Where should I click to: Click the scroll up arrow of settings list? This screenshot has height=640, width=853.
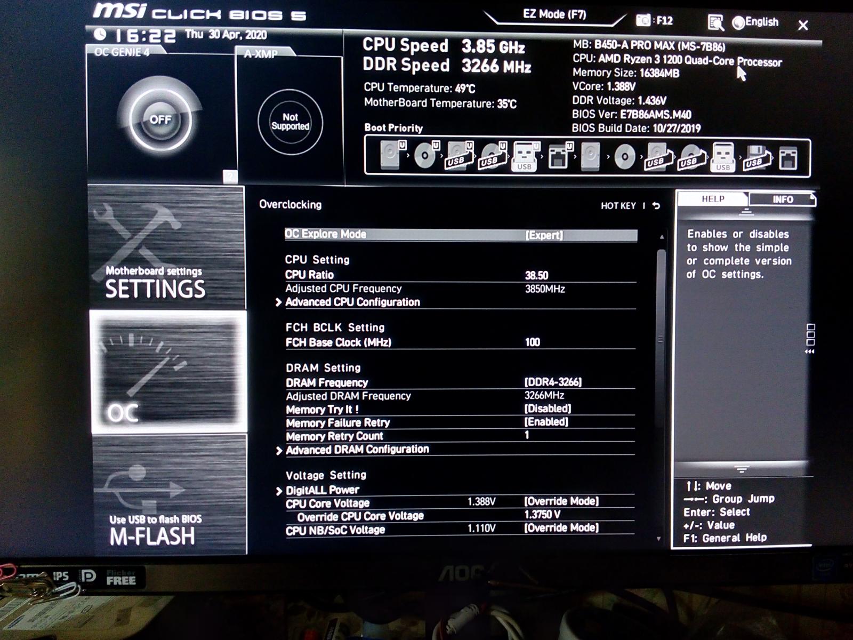662,237
